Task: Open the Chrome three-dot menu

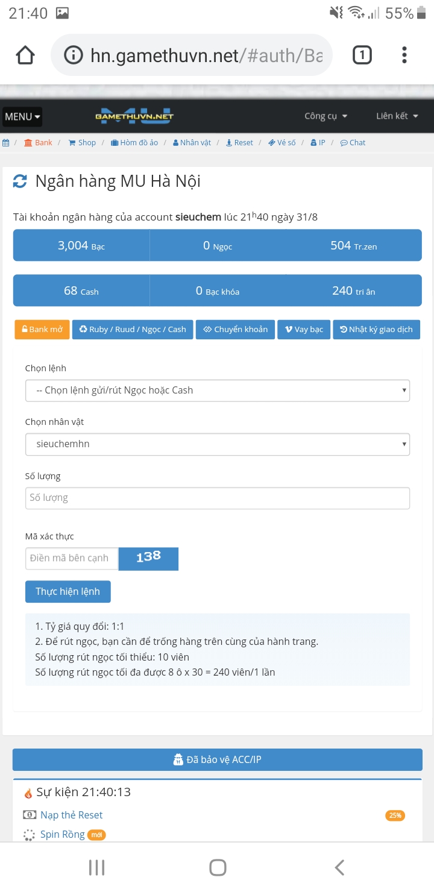Action: [404, 55]
